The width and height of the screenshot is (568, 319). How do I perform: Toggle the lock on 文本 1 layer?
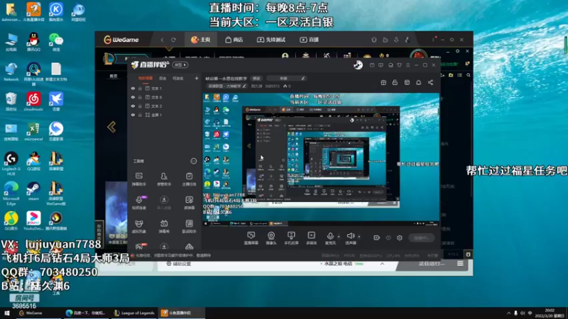pyautogui.click(x=140, y=88)
